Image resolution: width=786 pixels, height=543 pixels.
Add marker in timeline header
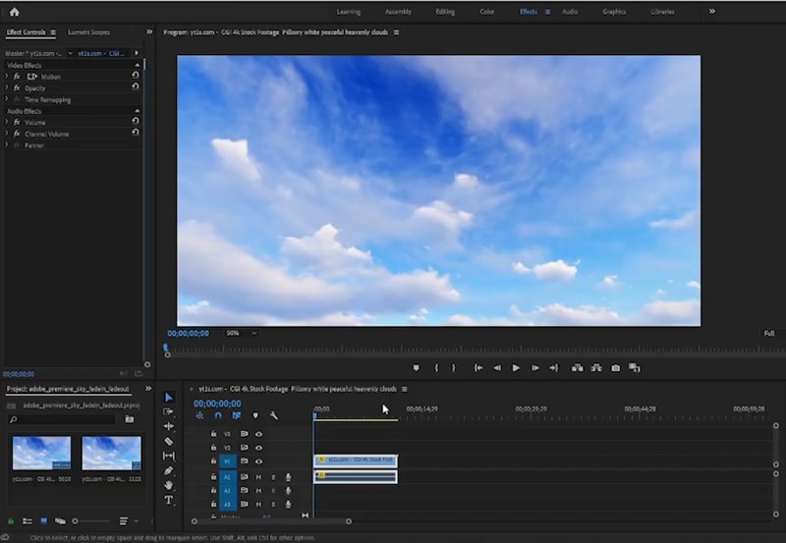(255, 415)
